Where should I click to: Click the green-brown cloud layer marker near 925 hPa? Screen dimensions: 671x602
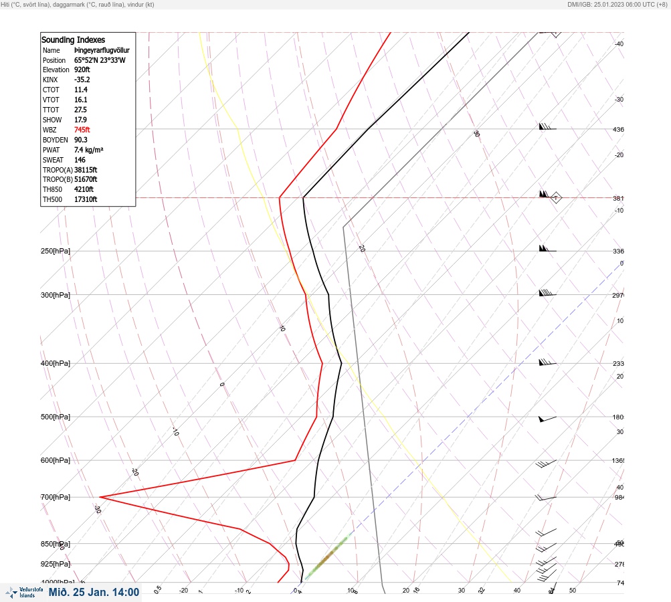[327, 557]
